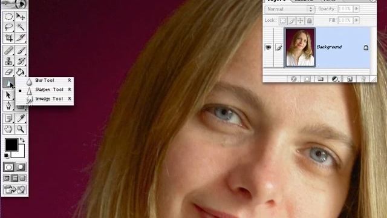The image size is (387, 218).
Task: Click the Opacity value field
Action: [345, 8]
